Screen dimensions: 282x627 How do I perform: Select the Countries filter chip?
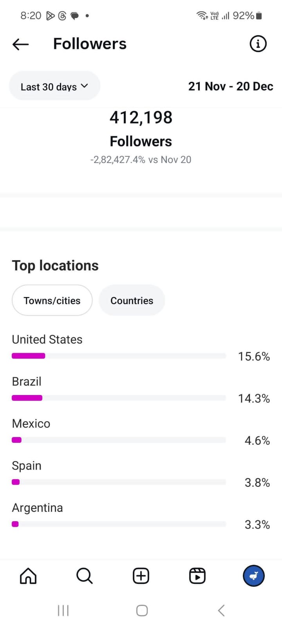click(x=132, y=301)
